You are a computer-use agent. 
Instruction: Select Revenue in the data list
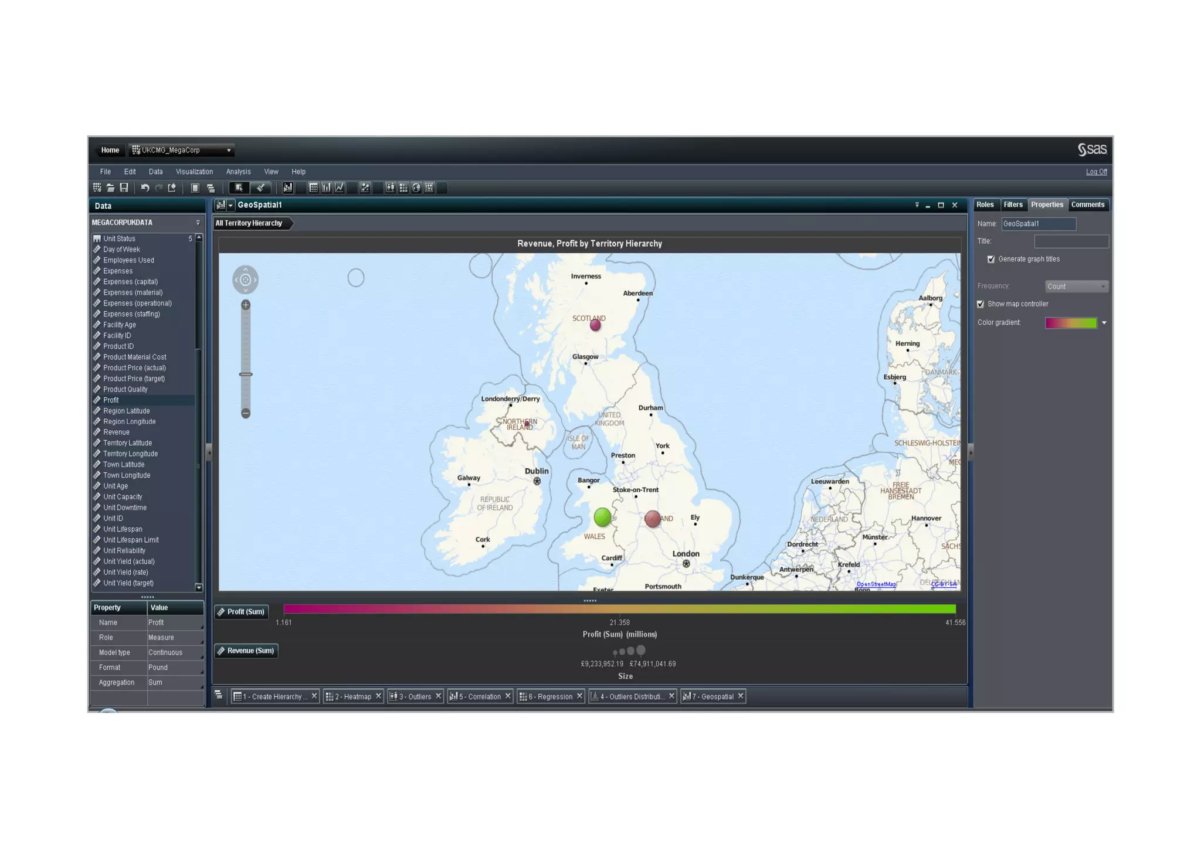[116, 432]
